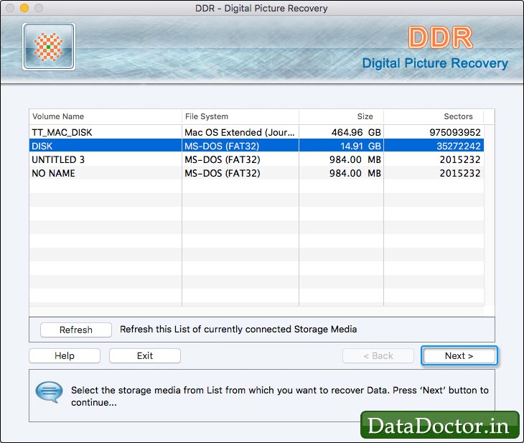Continue with the Next button
This screenshot has width=524, height=443.
coord(459,355)
